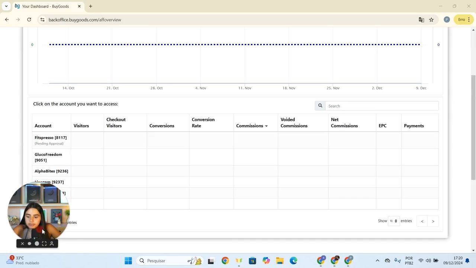This screenshot has height=268, width=476.
Task: Click the address bar URL
Action: [x=85, y=20]
